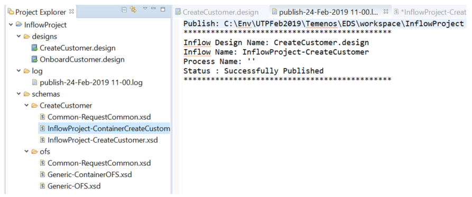
Task: Close the publish log editor tab
Action: 385,12
